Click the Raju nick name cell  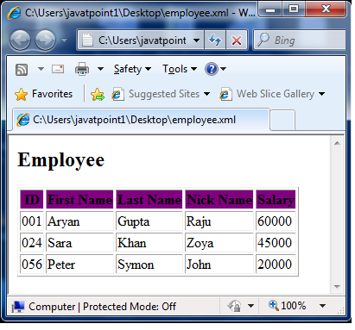point(219,221)
